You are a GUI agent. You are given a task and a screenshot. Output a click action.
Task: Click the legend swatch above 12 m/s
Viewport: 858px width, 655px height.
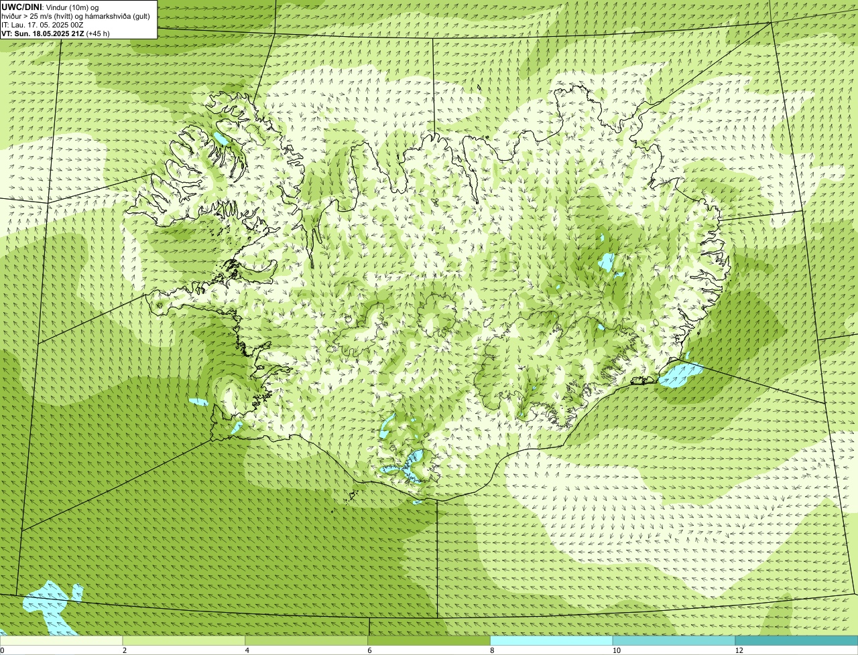click(796, 641)
